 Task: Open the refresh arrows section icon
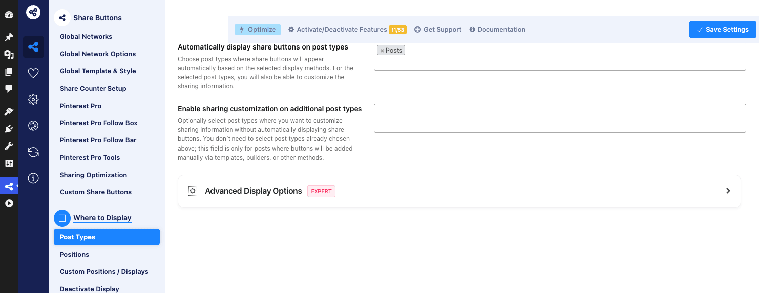tap(33, 152)
